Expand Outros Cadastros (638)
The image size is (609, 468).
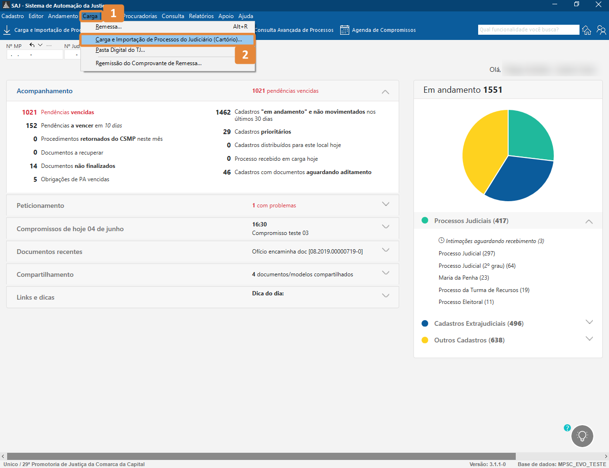tap(589, 339)
